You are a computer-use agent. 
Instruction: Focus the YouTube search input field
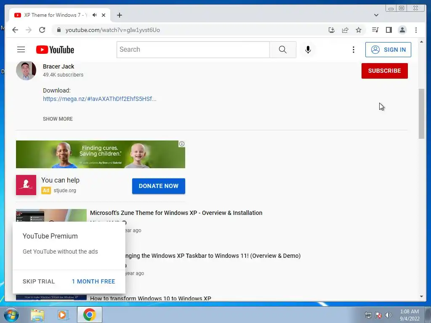coord(193,50)
